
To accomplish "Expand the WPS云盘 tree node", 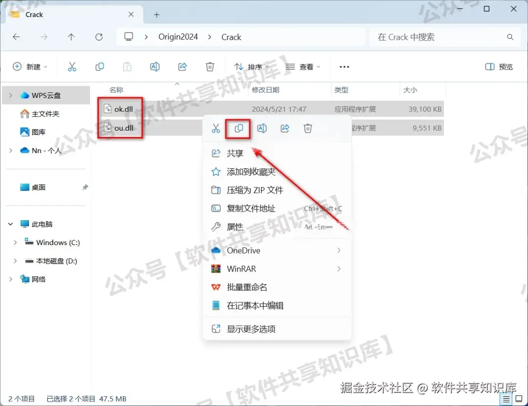I will pos(10,95).
